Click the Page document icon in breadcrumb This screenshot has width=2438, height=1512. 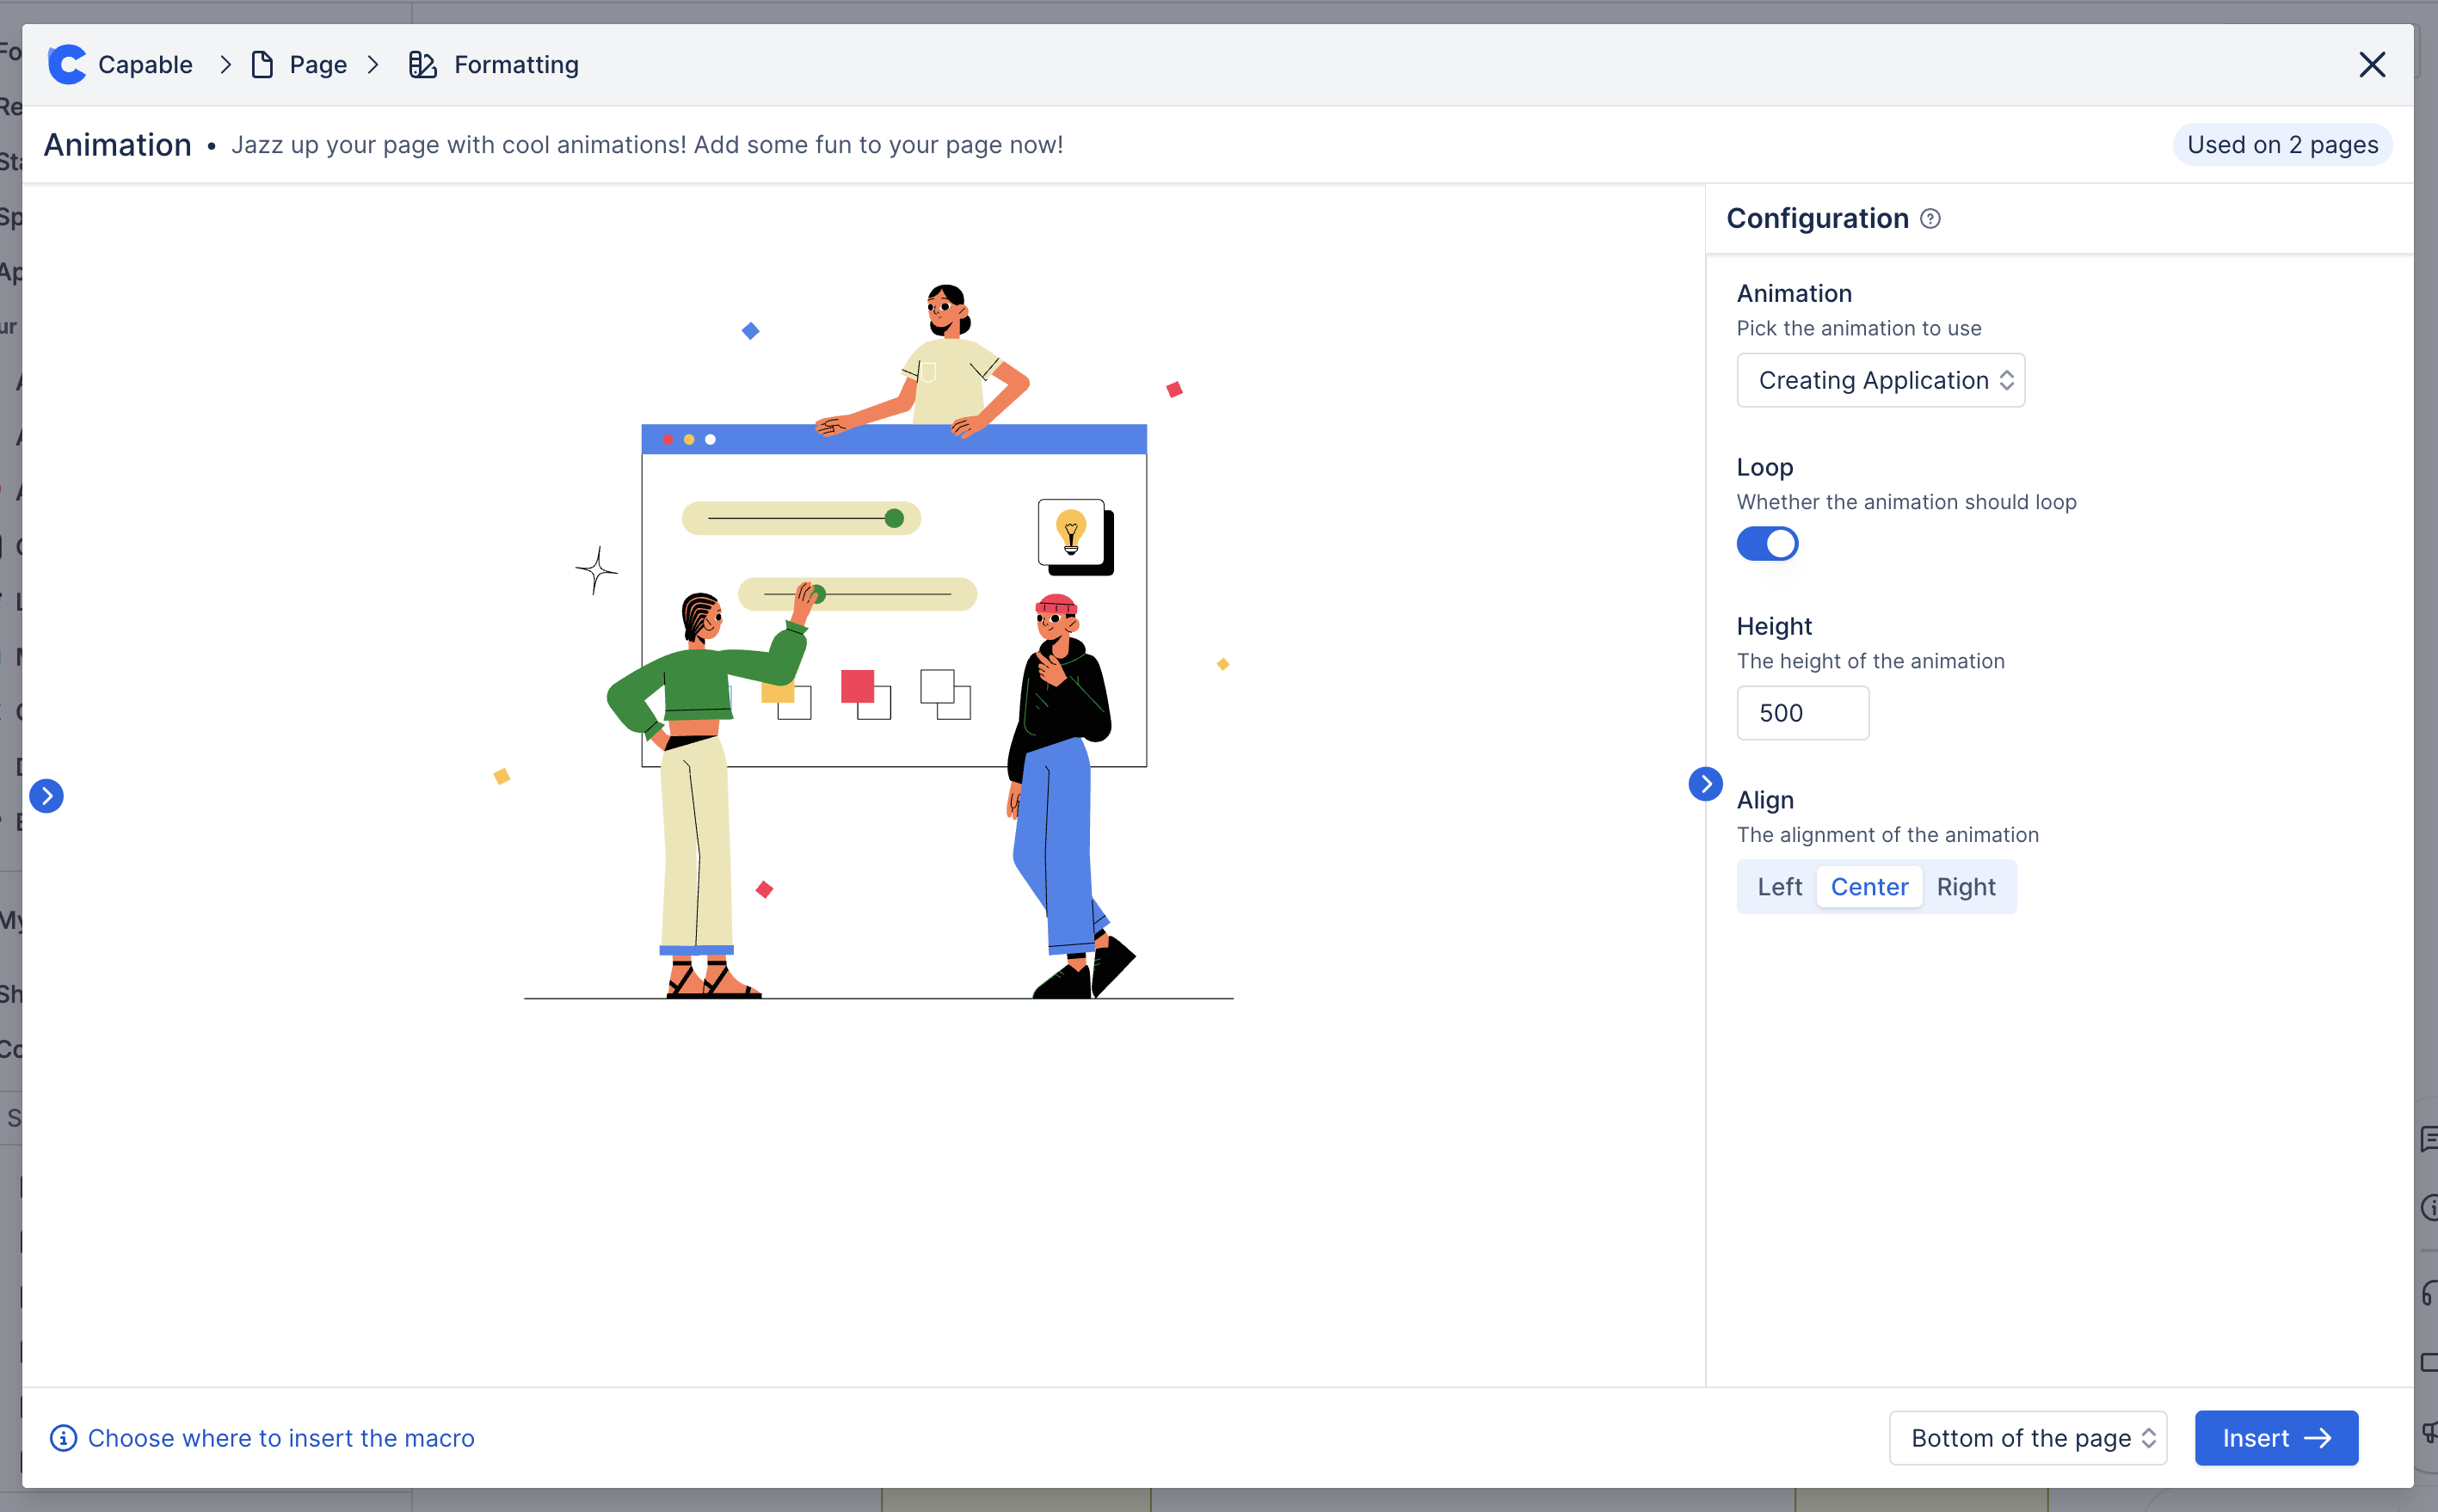coord(262,65)
